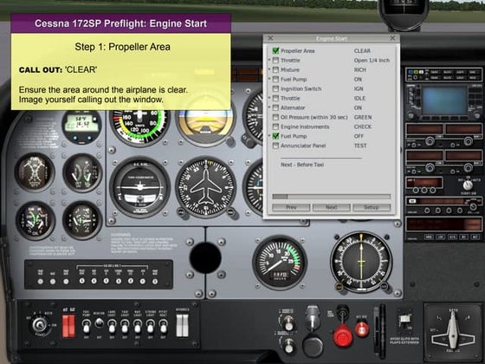Check Engine Instruments CHECK item
Viewport: 485px width, 364px height.
(275, 127)
